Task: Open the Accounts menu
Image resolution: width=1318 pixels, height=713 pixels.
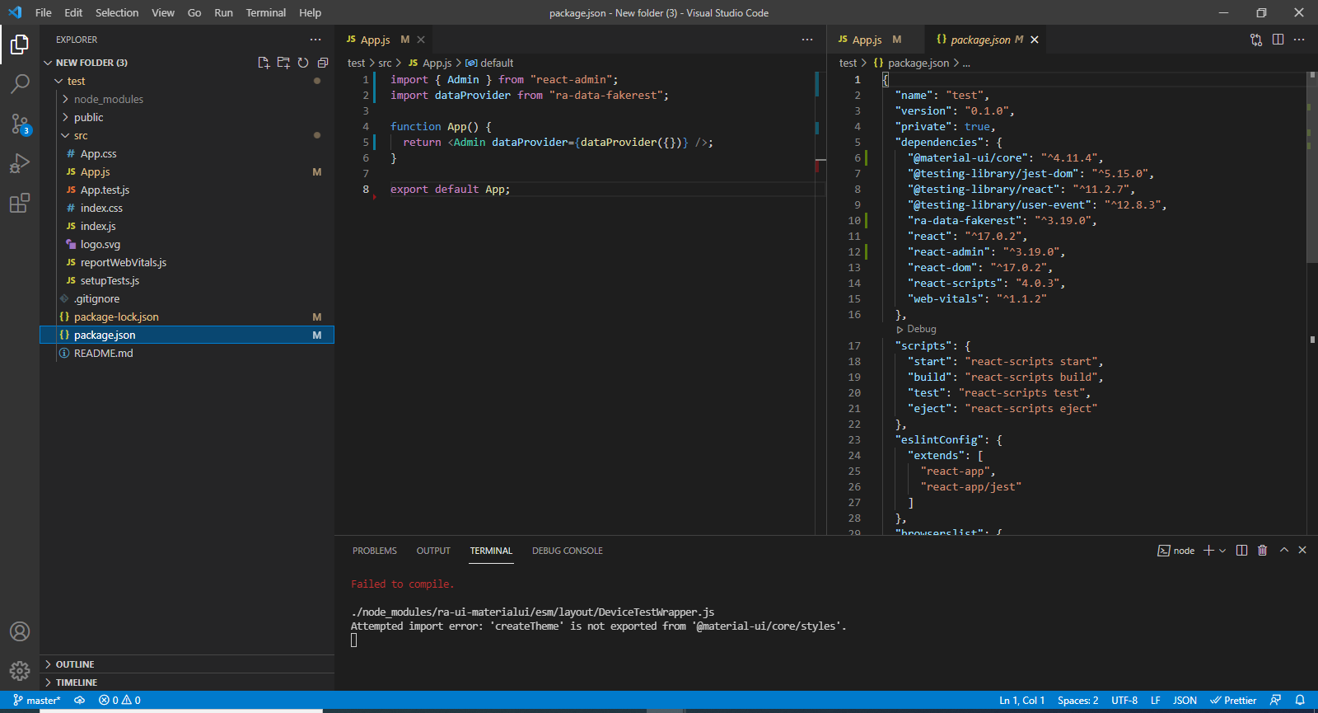Action: (20, 631)
